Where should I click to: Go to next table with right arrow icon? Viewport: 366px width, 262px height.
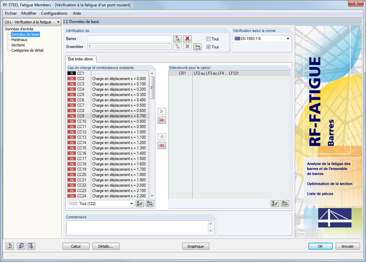tap(31, 246)
